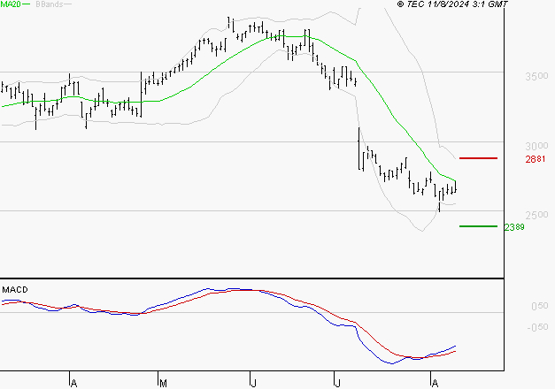Click the red resistance level line
The image size is (555, 389).
coord(478,158)
